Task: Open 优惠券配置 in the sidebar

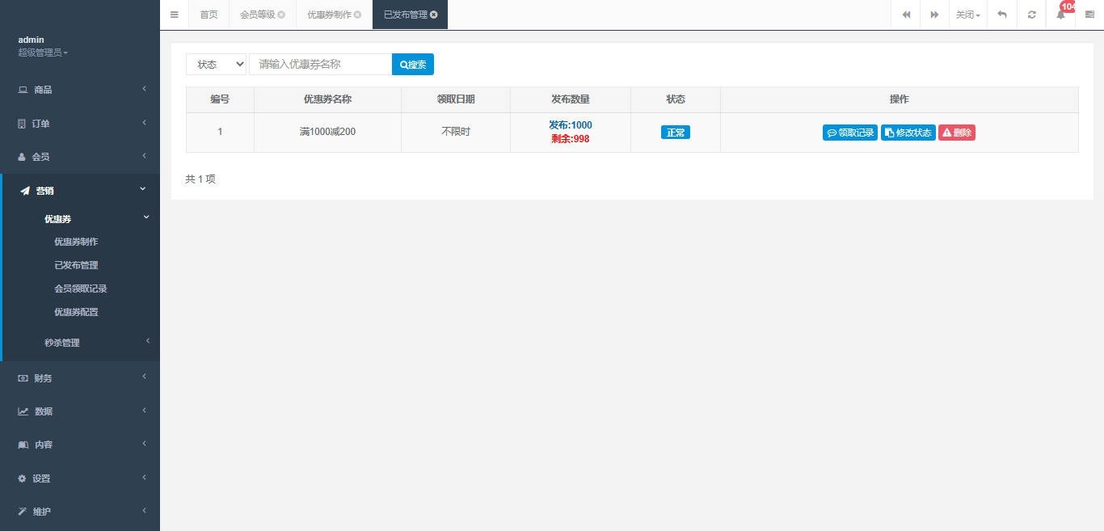Action: point(76,312)
